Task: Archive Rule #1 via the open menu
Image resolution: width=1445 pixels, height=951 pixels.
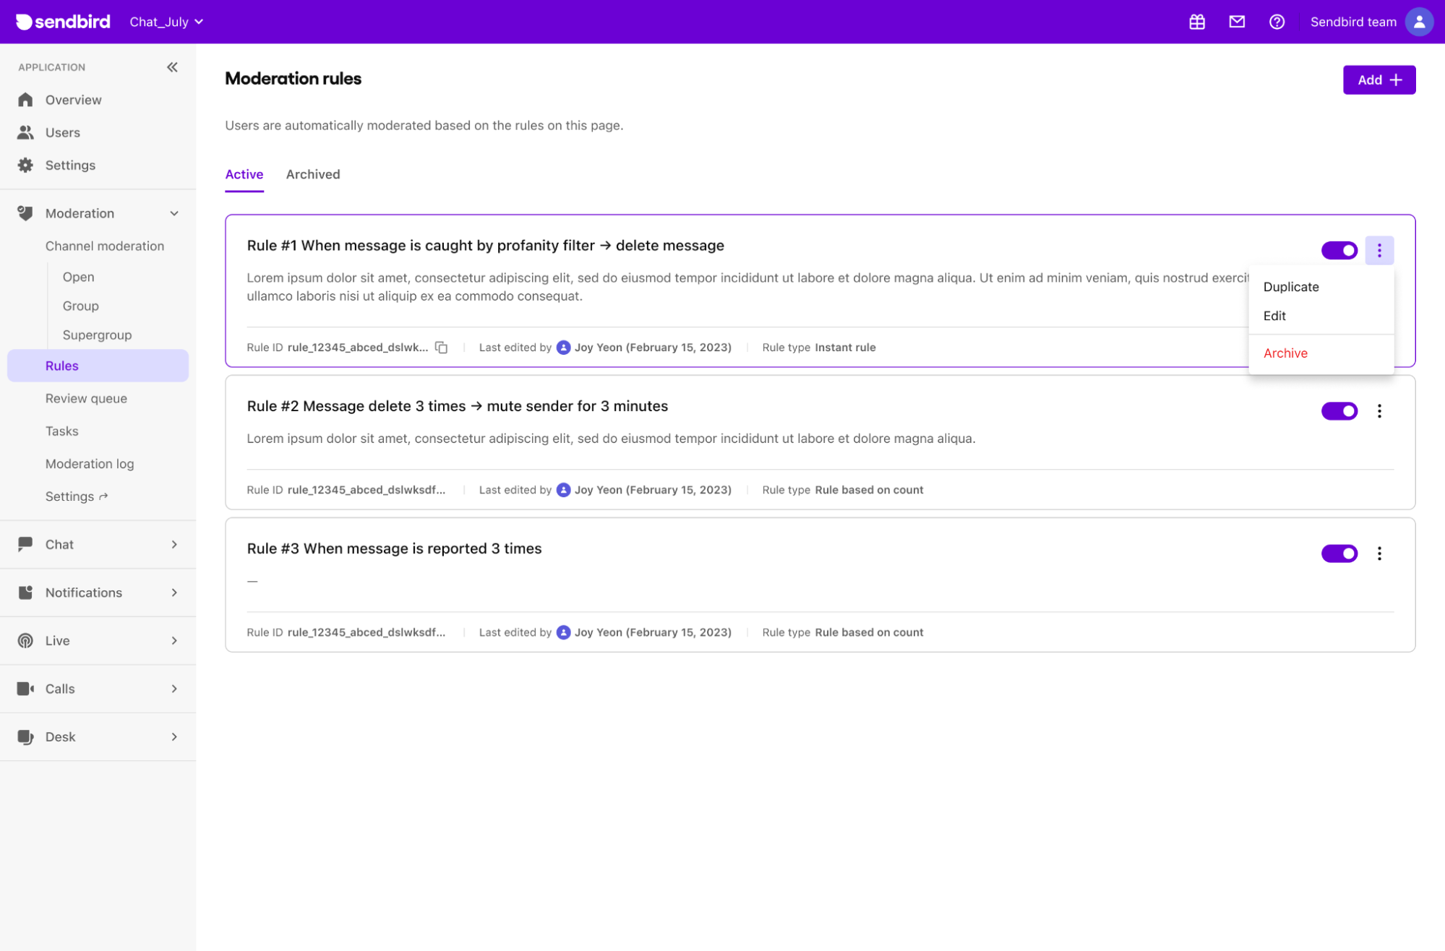Action: (x=1285, y=353)
